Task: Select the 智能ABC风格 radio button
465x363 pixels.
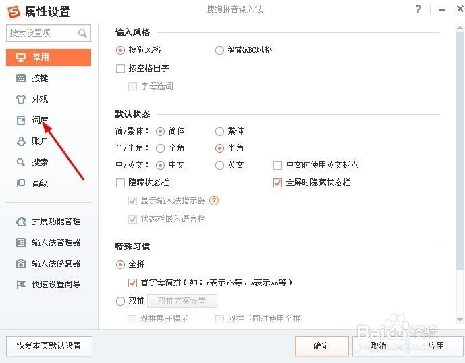Action: click(219, 50)
